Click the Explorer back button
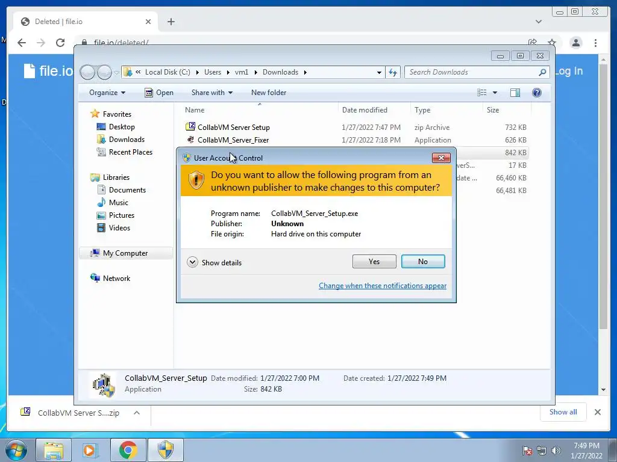617x462 pixels. click(87, 72)
